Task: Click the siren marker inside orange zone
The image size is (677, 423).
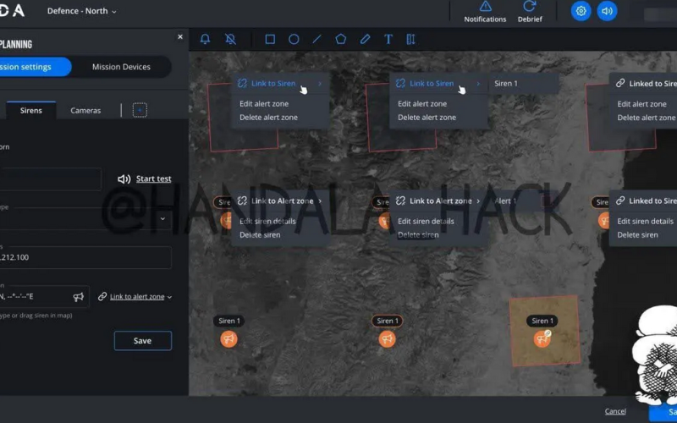Action: [x=542, y=339]
